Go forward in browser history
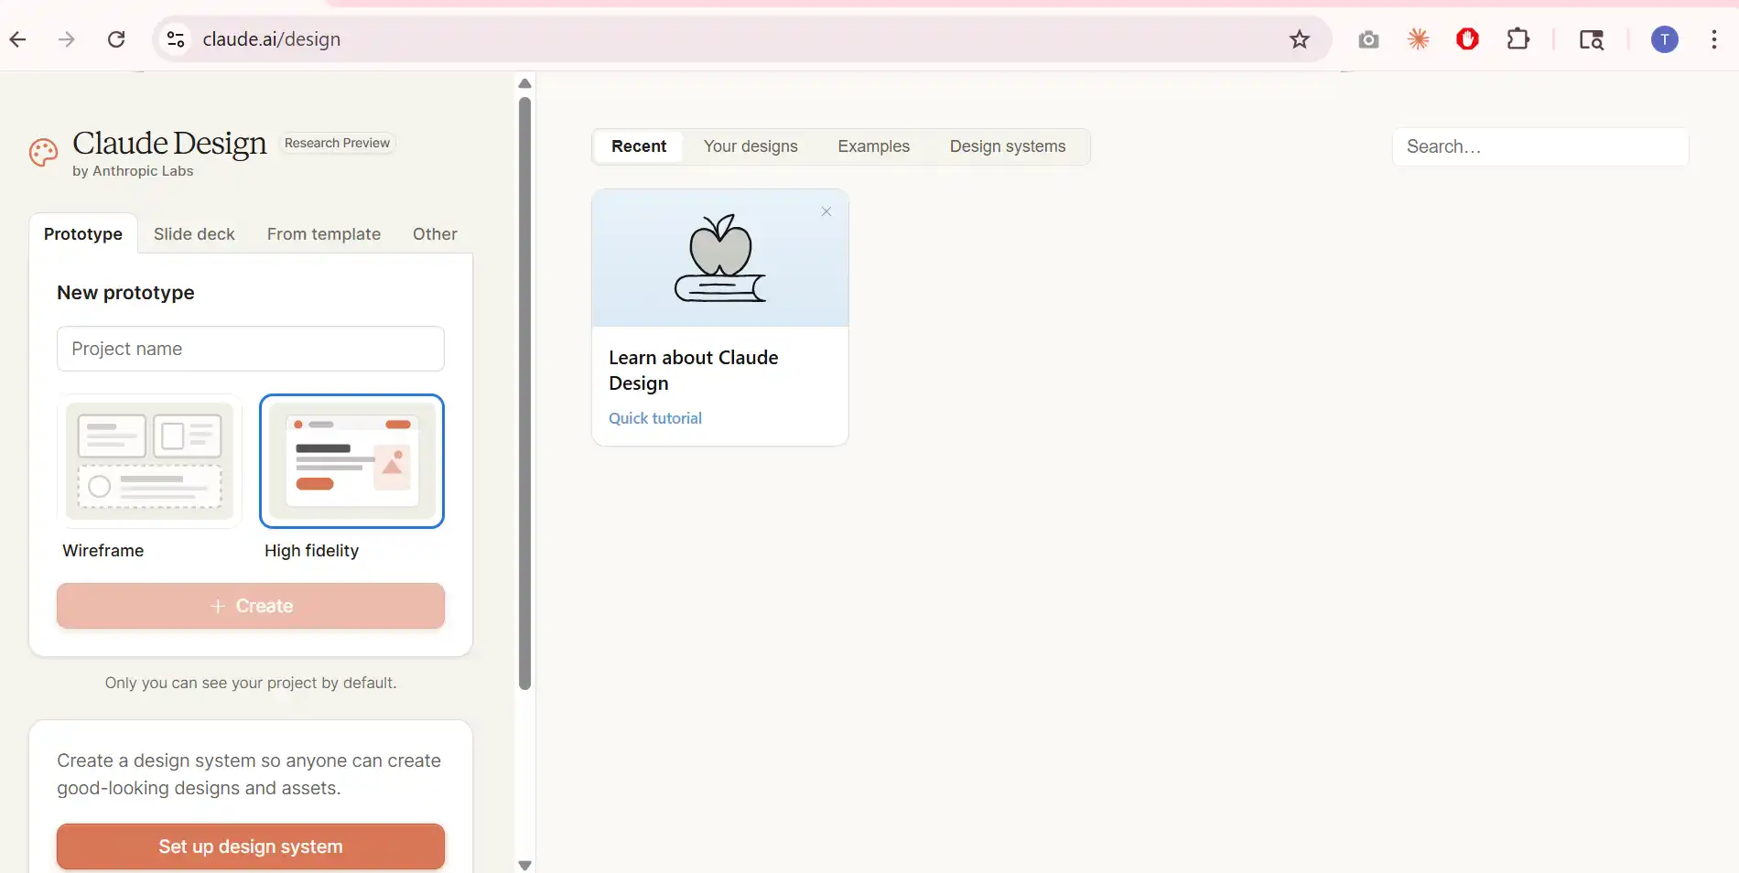The height and width of the screenshot is (873, 1739). click(67, 39)
